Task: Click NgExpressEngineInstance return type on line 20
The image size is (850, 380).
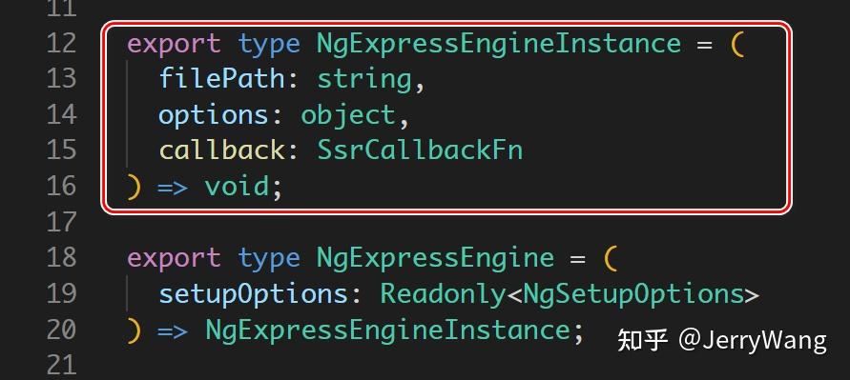Action: click(x=387, y=330)
